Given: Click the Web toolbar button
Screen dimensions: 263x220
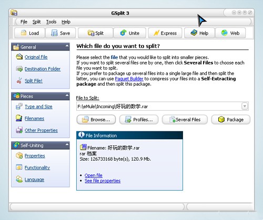Looking at the screenshot, I should [x=230, y=33].
